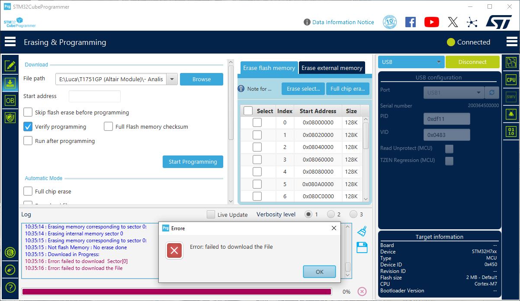This screenshot has height=301, width=520.
Task: Open the Help question mark icon
Action: click(x=10, y=287)
